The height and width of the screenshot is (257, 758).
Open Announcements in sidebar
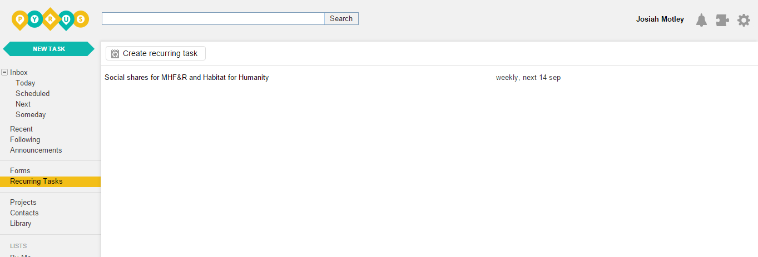click(x=36, y=150)
